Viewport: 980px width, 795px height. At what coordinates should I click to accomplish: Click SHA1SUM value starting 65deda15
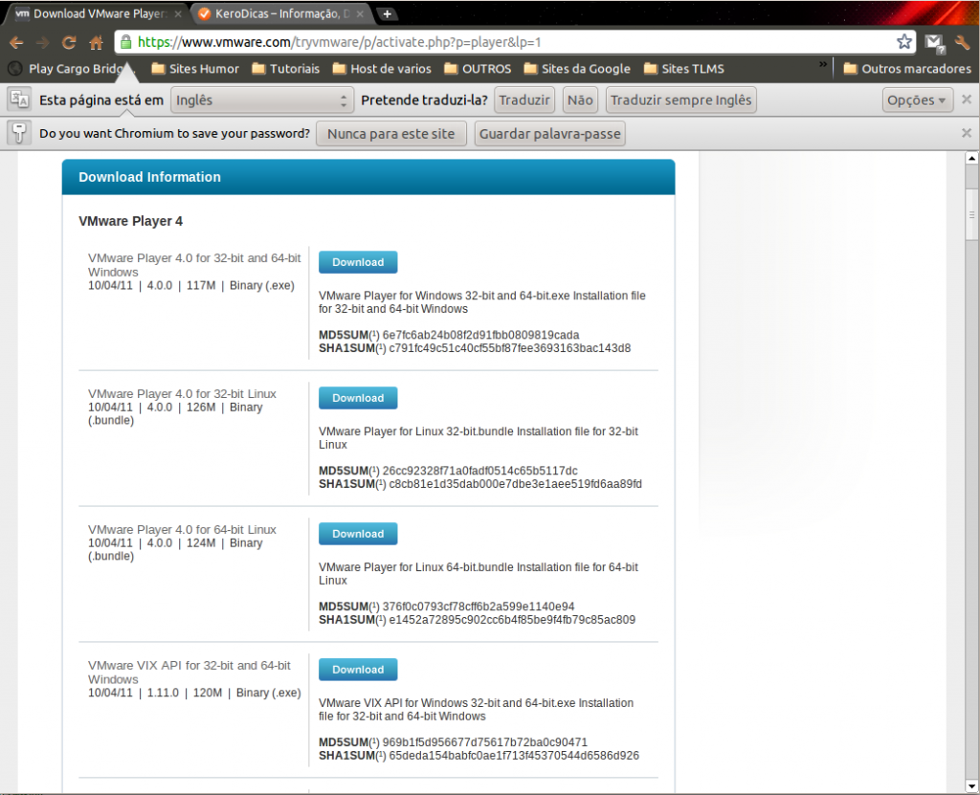point(514,755)
